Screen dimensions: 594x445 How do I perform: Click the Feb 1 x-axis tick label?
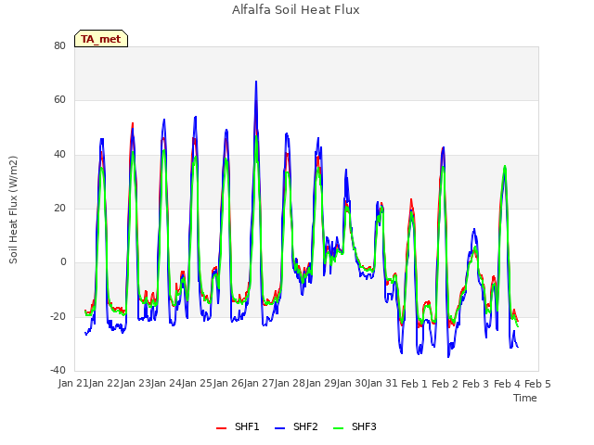[x=414, y=384]
